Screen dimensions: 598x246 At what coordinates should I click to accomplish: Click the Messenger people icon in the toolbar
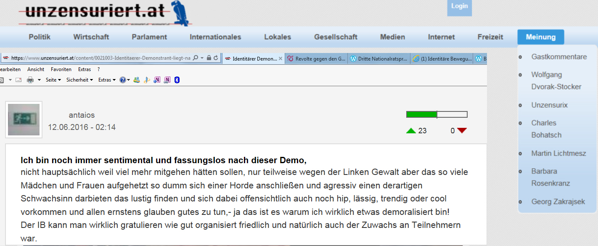(x=137, y=80)
